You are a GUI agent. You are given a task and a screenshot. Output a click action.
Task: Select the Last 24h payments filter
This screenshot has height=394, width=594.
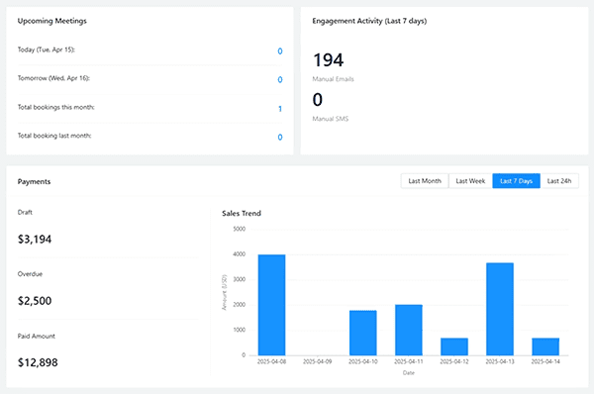[x=559, y=181]
